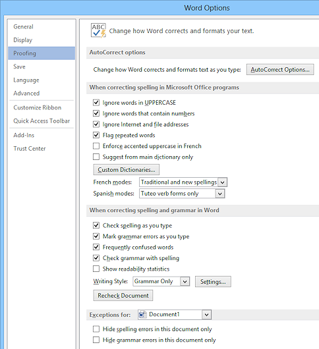Uncheck Ignore words that contain numbers
Image resolution: width=319 pixels, height=349 pixels.
pyautogui.click(x=96, y=113)
